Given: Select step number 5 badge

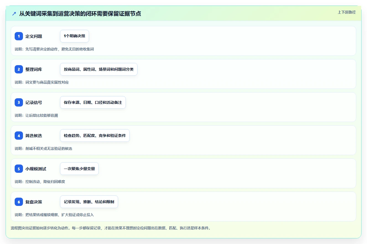Looking at the screenshot, I should (x=19, y=169).
